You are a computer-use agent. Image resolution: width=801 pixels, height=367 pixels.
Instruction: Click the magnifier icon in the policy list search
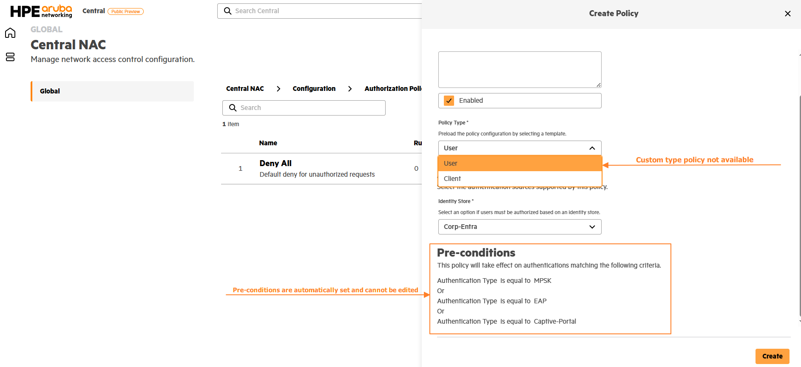point(233,108)
